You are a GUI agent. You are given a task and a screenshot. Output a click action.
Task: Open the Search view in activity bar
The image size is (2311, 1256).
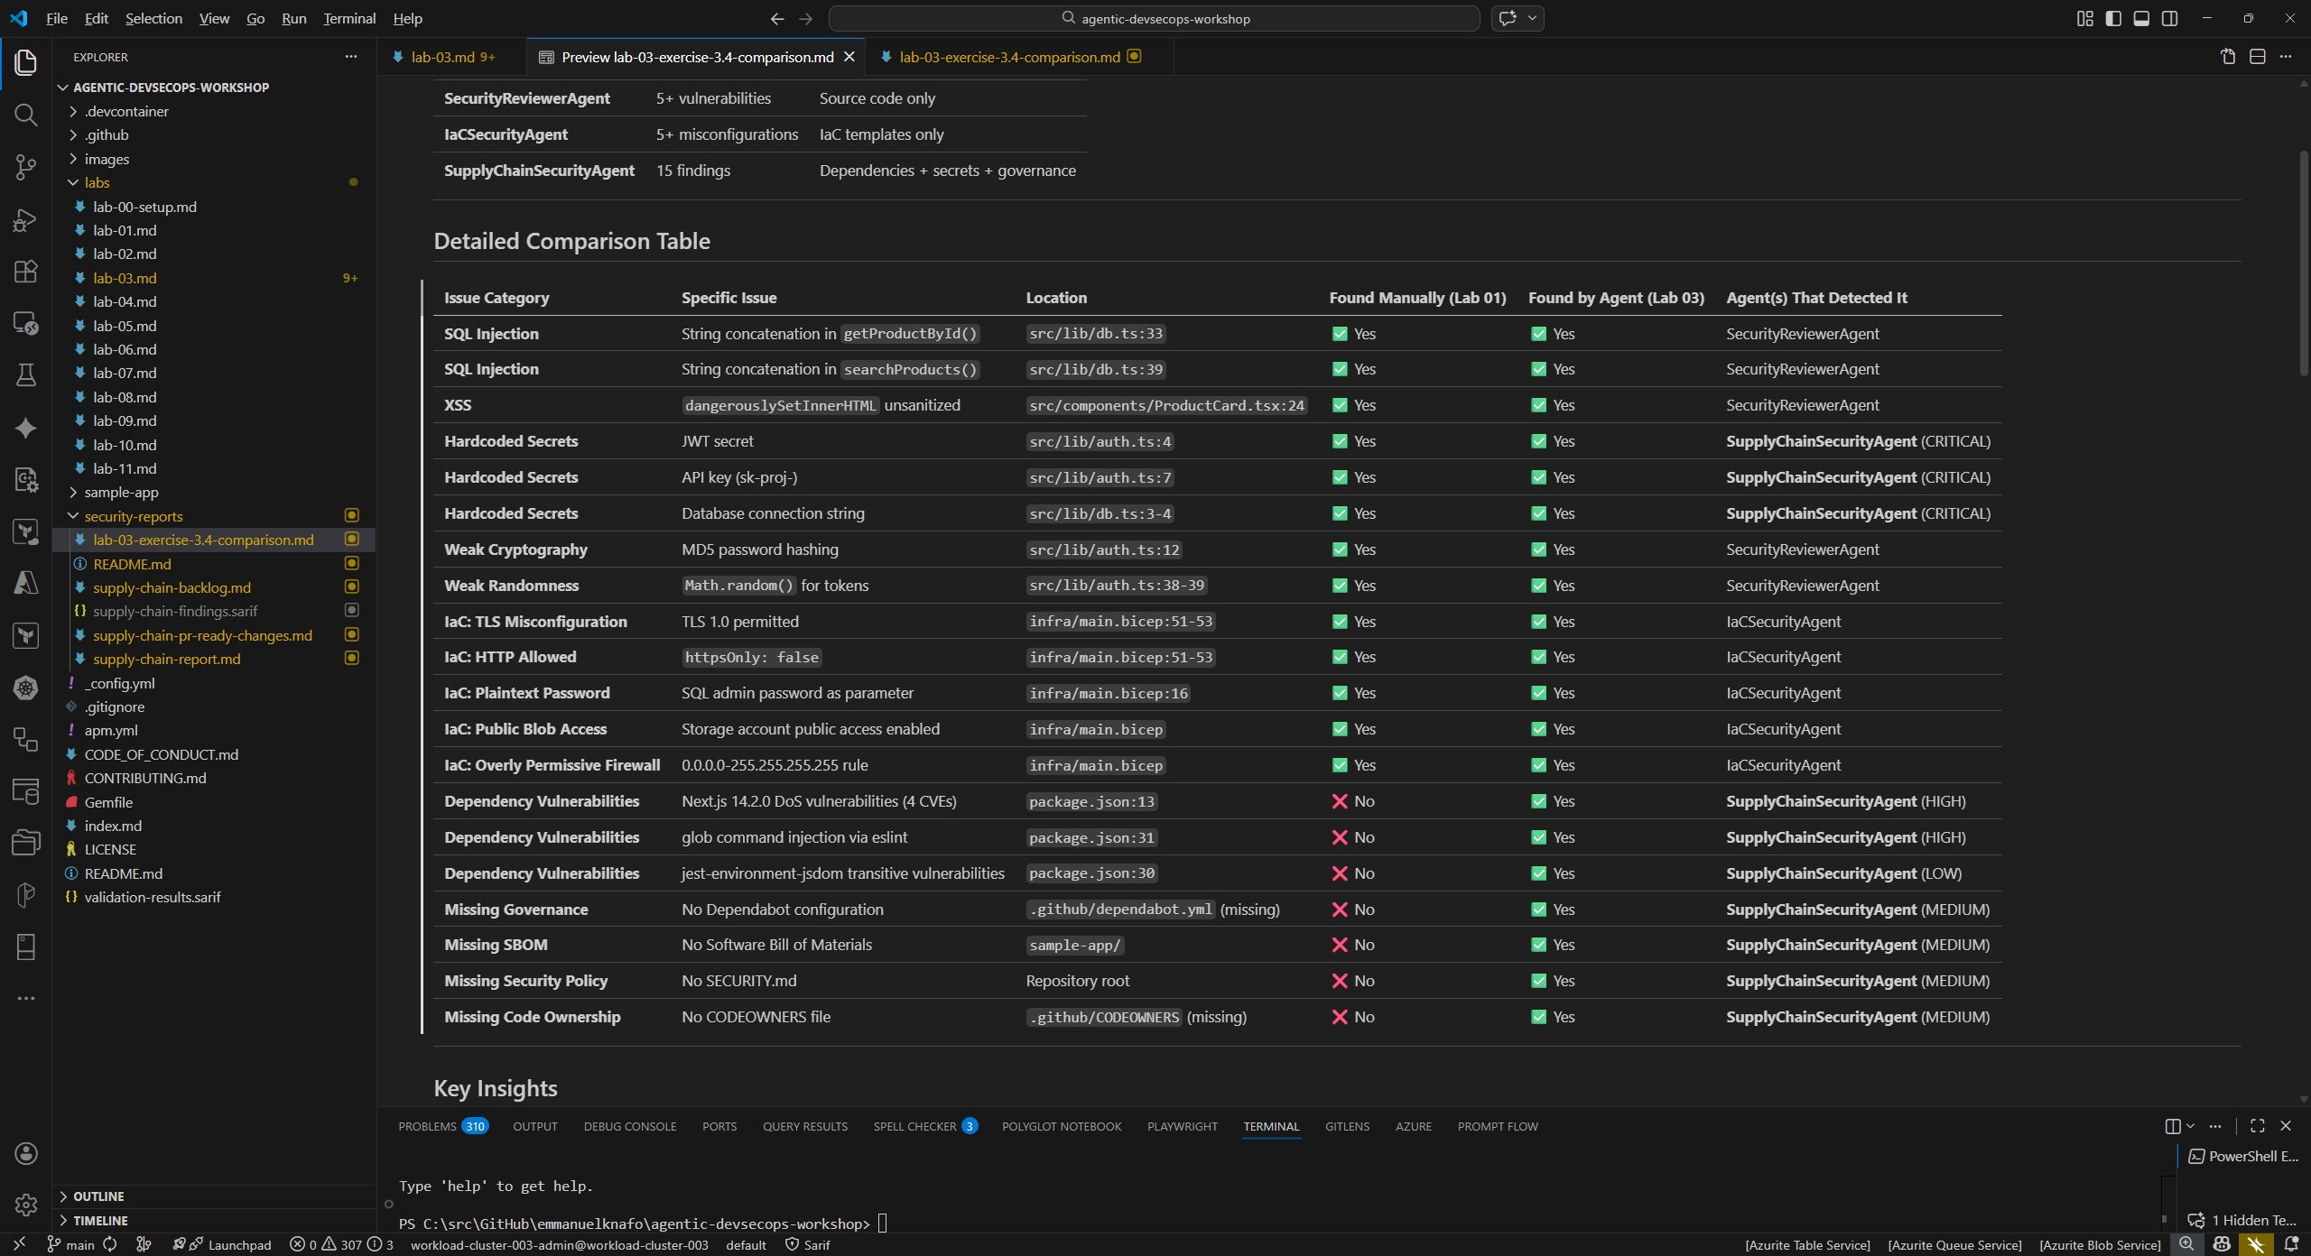coord(25,115)
